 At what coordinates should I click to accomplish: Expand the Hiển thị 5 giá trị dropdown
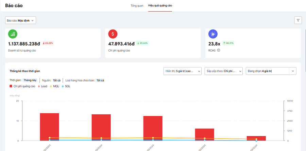click(182, 71)
